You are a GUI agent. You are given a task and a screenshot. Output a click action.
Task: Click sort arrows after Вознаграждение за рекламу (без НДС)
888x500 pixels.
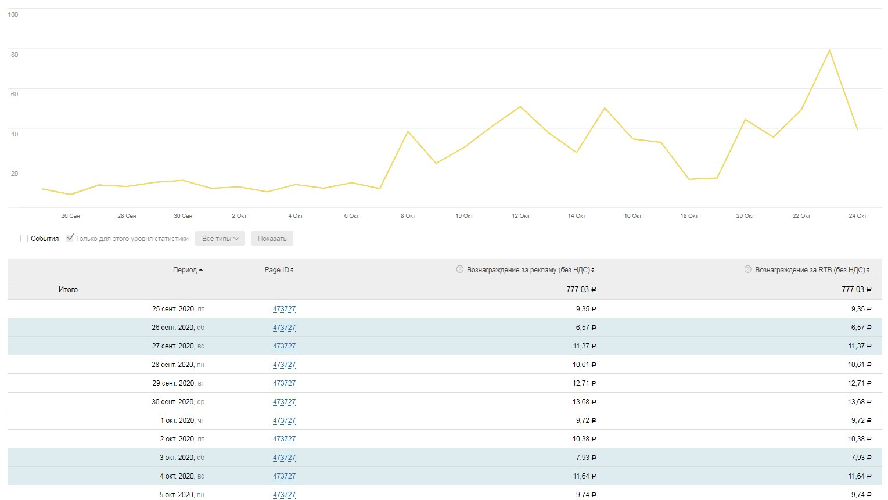click(593, 270)
